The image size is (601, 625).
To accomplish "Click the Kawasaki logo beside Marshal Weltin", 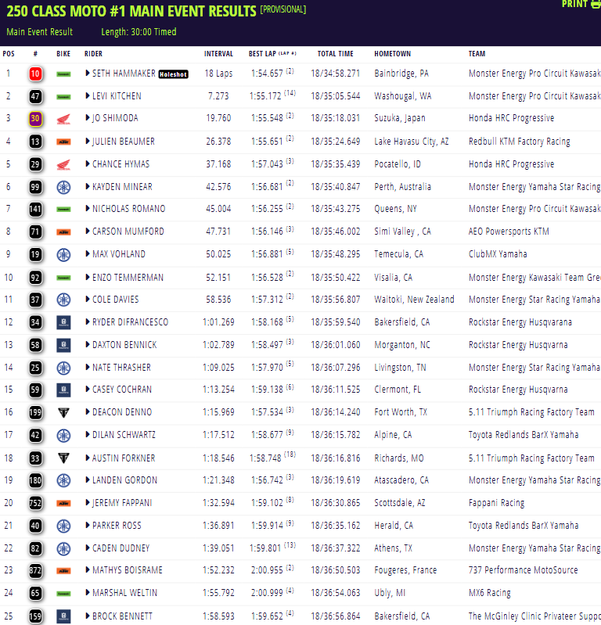I will [63, 594].
